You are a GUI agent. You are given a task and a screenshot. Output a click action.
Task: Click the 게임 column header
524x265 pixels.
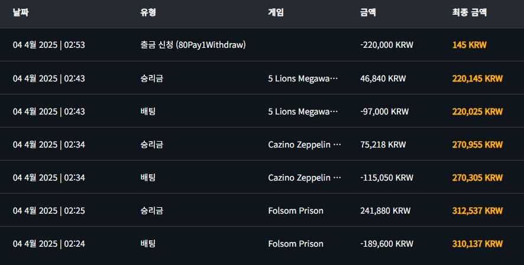[x=276, y=12]
